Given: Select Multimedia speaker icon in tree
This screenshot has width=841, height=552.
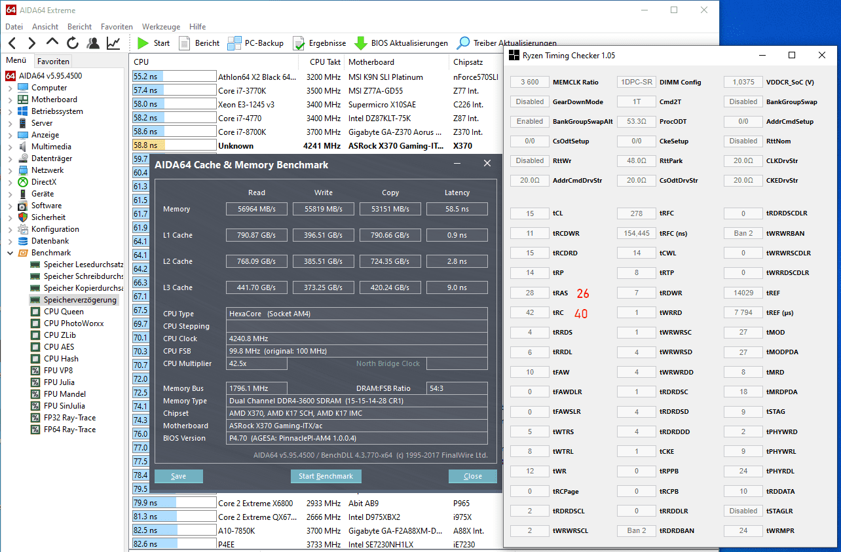Looking at the screenshot, I should [24, 147].
